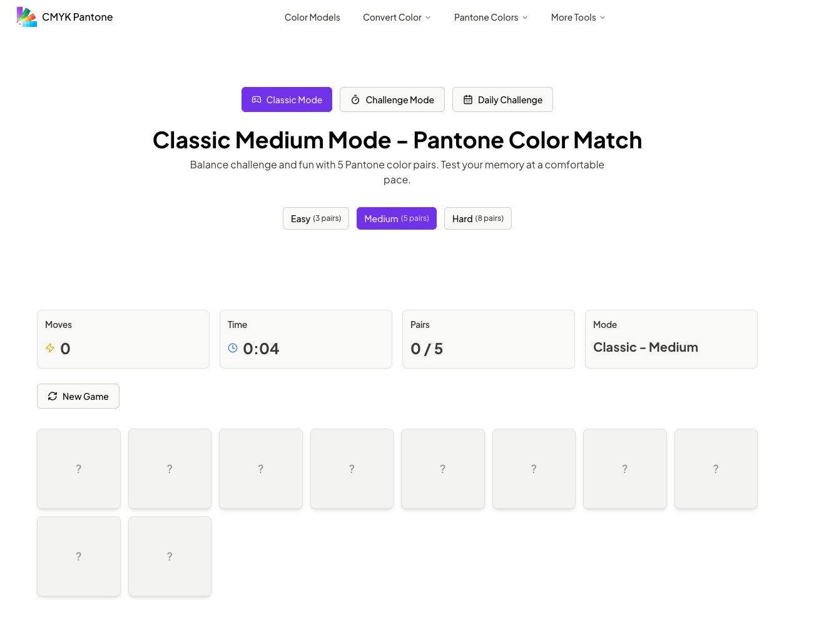Click the stopwatch icon in Challenge Mode
The height and width of the screenshot is (617, 819).
355,99
